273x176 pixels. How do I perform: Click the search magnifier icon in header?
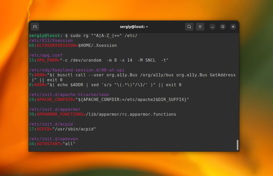click(x=189, y=27)
